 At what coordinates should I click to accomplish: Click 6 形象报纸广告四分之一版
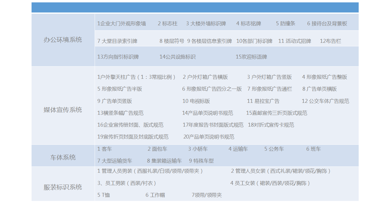(x=212, y=89)
